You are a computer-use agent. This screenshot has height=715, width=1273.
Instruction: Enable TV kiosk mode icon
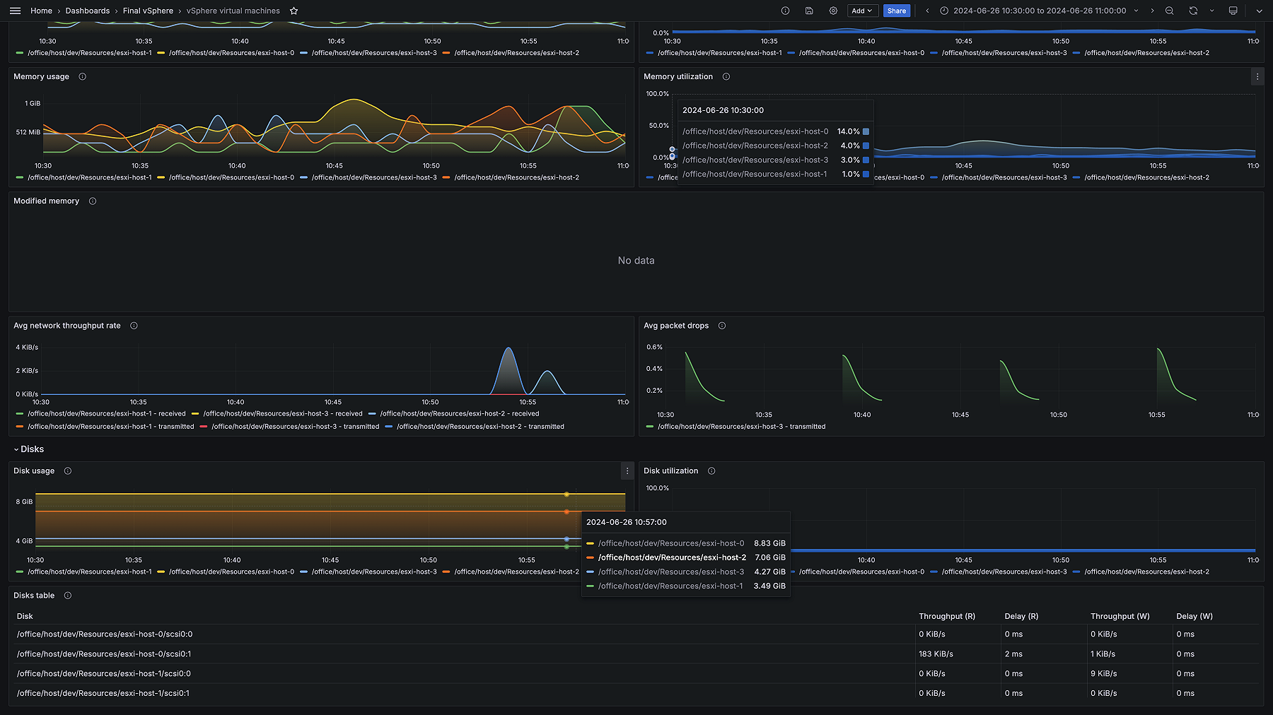[x=1232, y=11]
